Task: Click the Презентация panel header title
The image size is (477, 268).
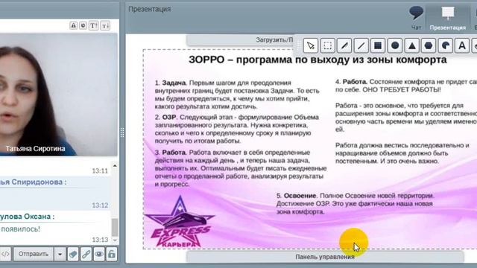Action: 149,9
